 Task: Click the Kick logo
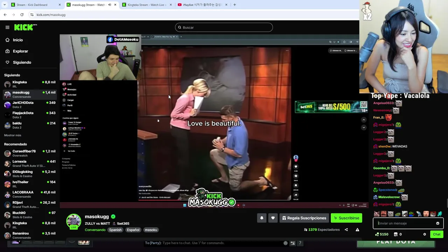[x=25, y=27]
